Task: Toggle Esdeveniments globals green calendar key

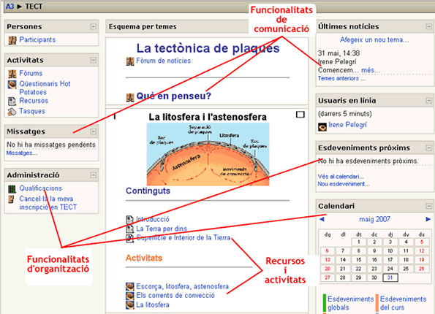Action: (x=325, y=303)
